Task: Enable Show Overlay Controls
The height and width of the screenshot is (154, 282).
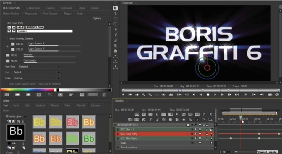Action: [7, 39]
